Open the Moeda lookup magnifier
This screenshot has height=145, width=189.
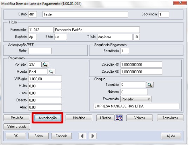coord(52,72)
